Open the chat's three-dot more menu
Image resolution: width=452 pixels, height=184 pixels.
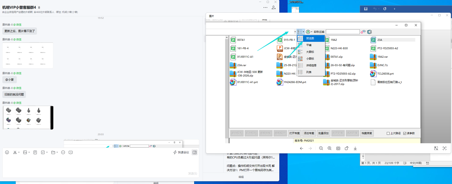tap(265, 8)
